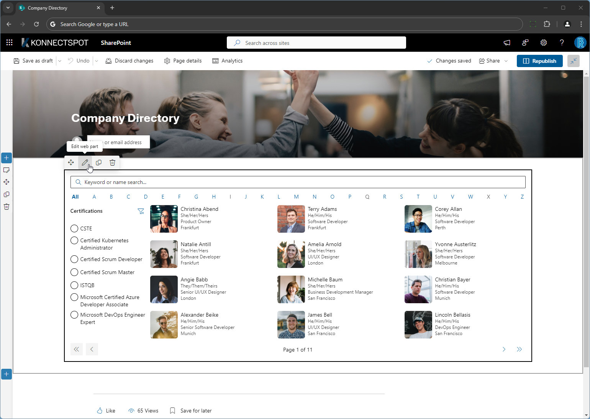The width and height of the screenshot is (590, 419).
Task: Add a new section with the top plus button
Action: point(7,158)
